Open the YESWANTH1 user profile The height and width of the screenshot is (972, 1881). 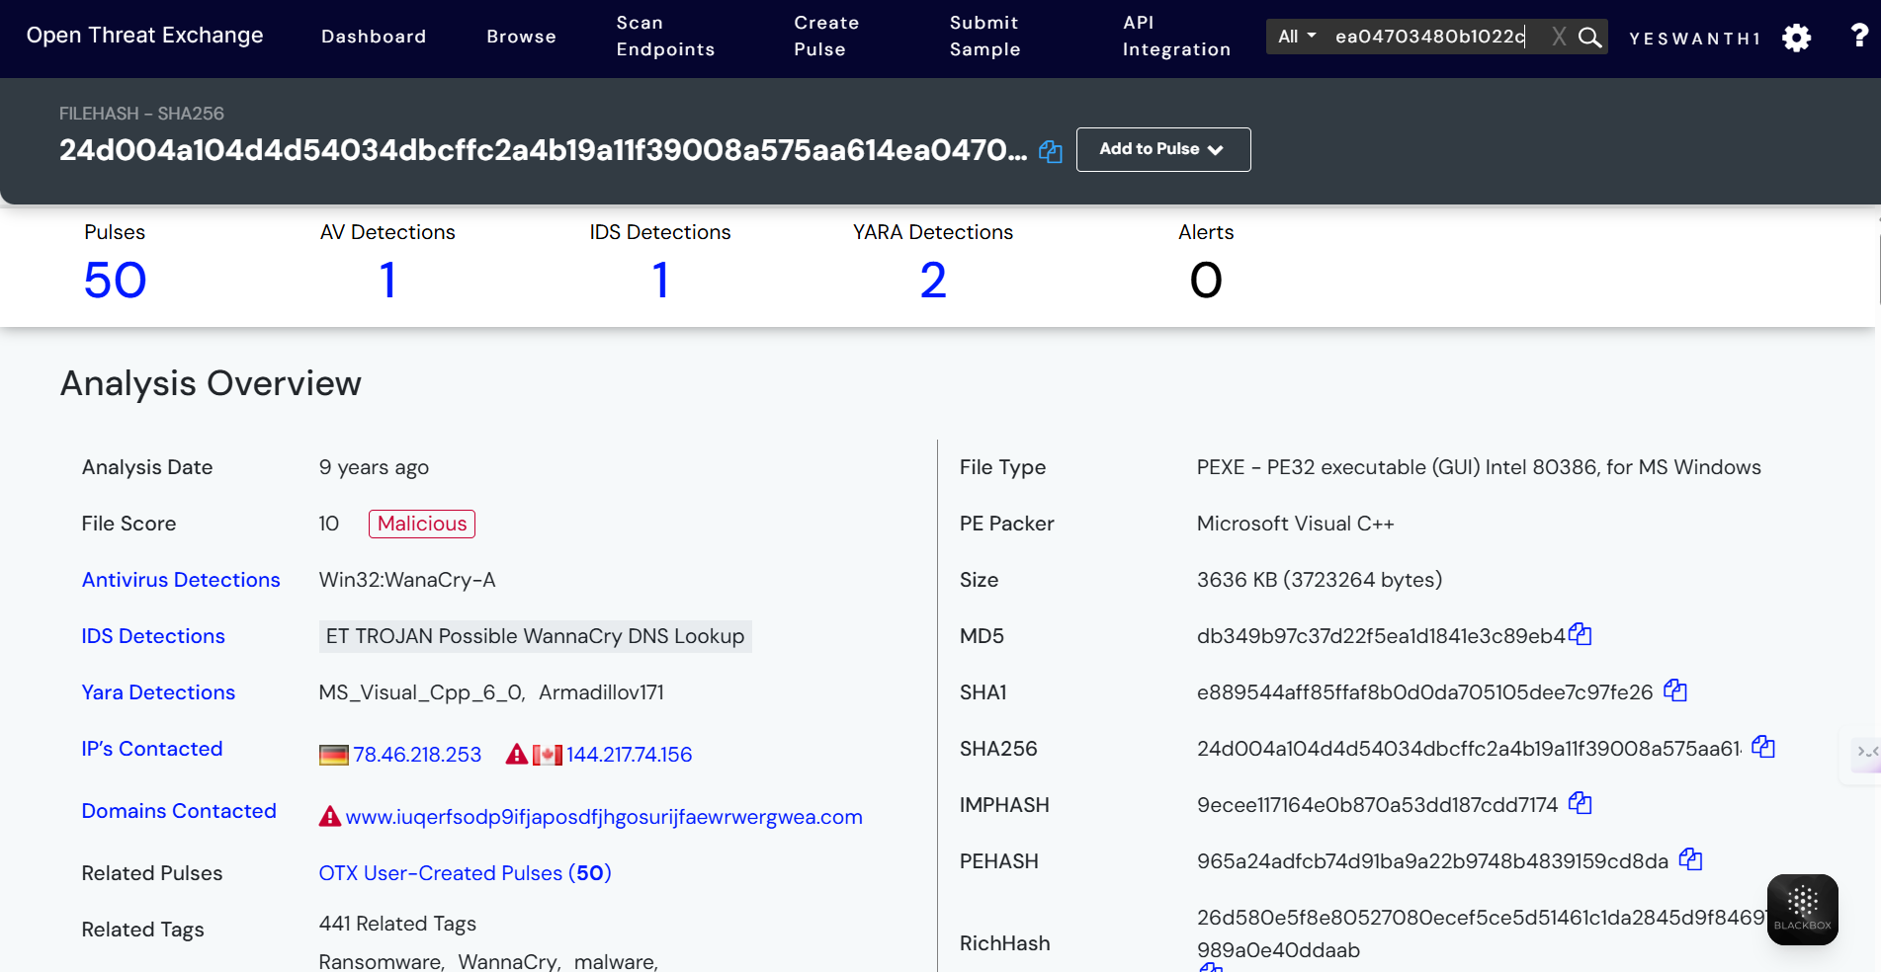coord(1694,39)
